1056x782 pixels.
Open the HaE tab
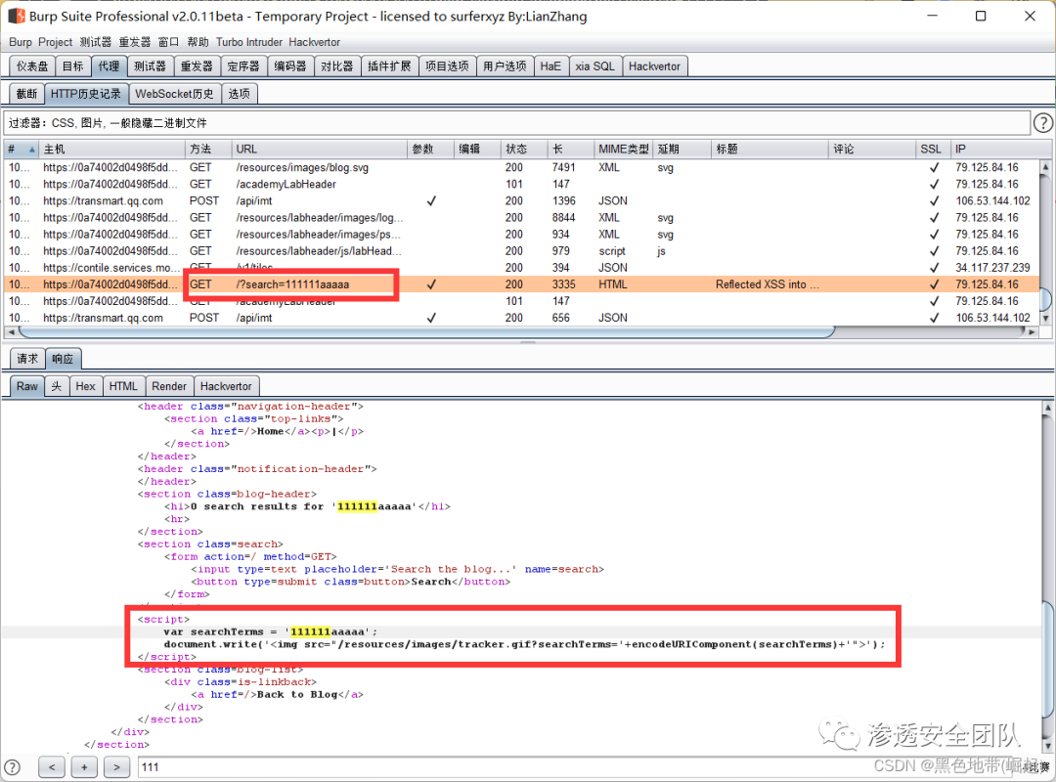click(550, 66)
